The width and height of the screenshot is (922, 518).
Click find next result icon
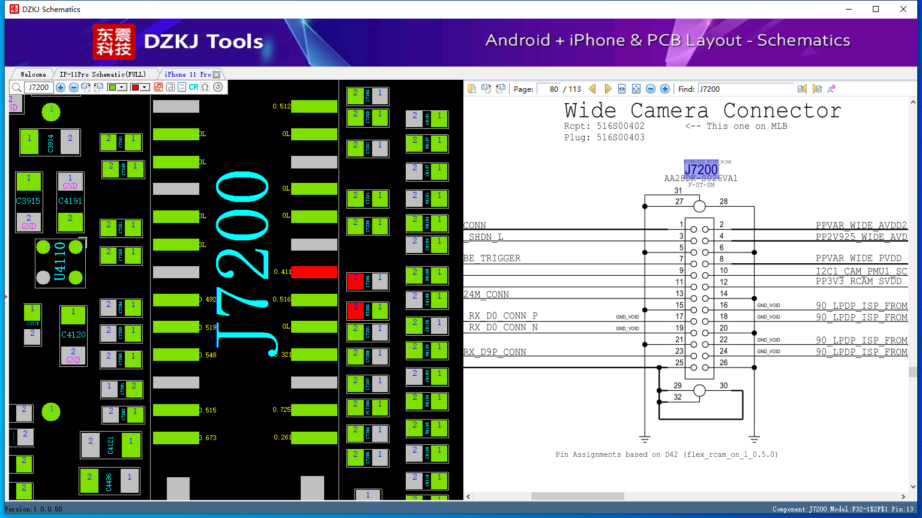[816, 89]
